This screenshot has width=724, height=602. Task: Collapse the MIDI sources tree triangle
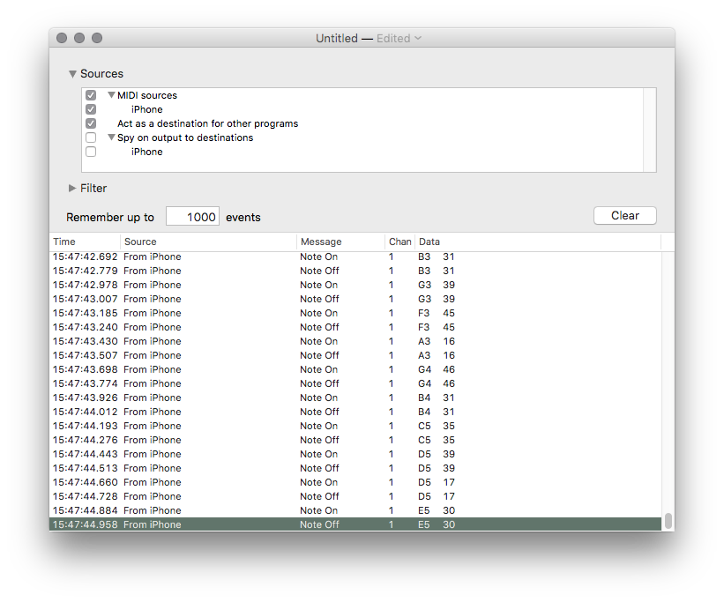(111, 95)
